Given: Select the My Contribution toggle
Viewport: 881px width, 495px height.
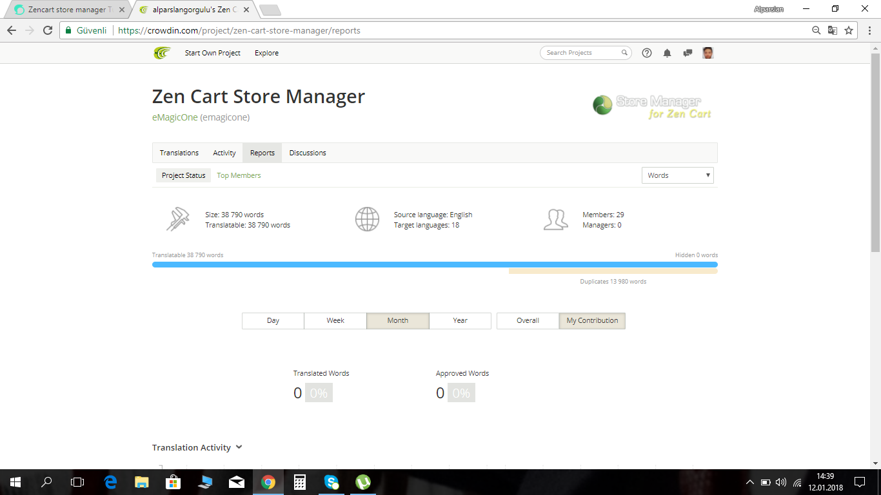Looking at the screenshot, I should [592, 320].
